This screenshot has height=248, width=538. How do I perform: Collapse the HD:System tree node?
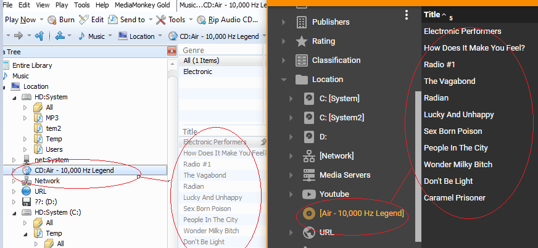pyautogui.click(x=14, y=97)
